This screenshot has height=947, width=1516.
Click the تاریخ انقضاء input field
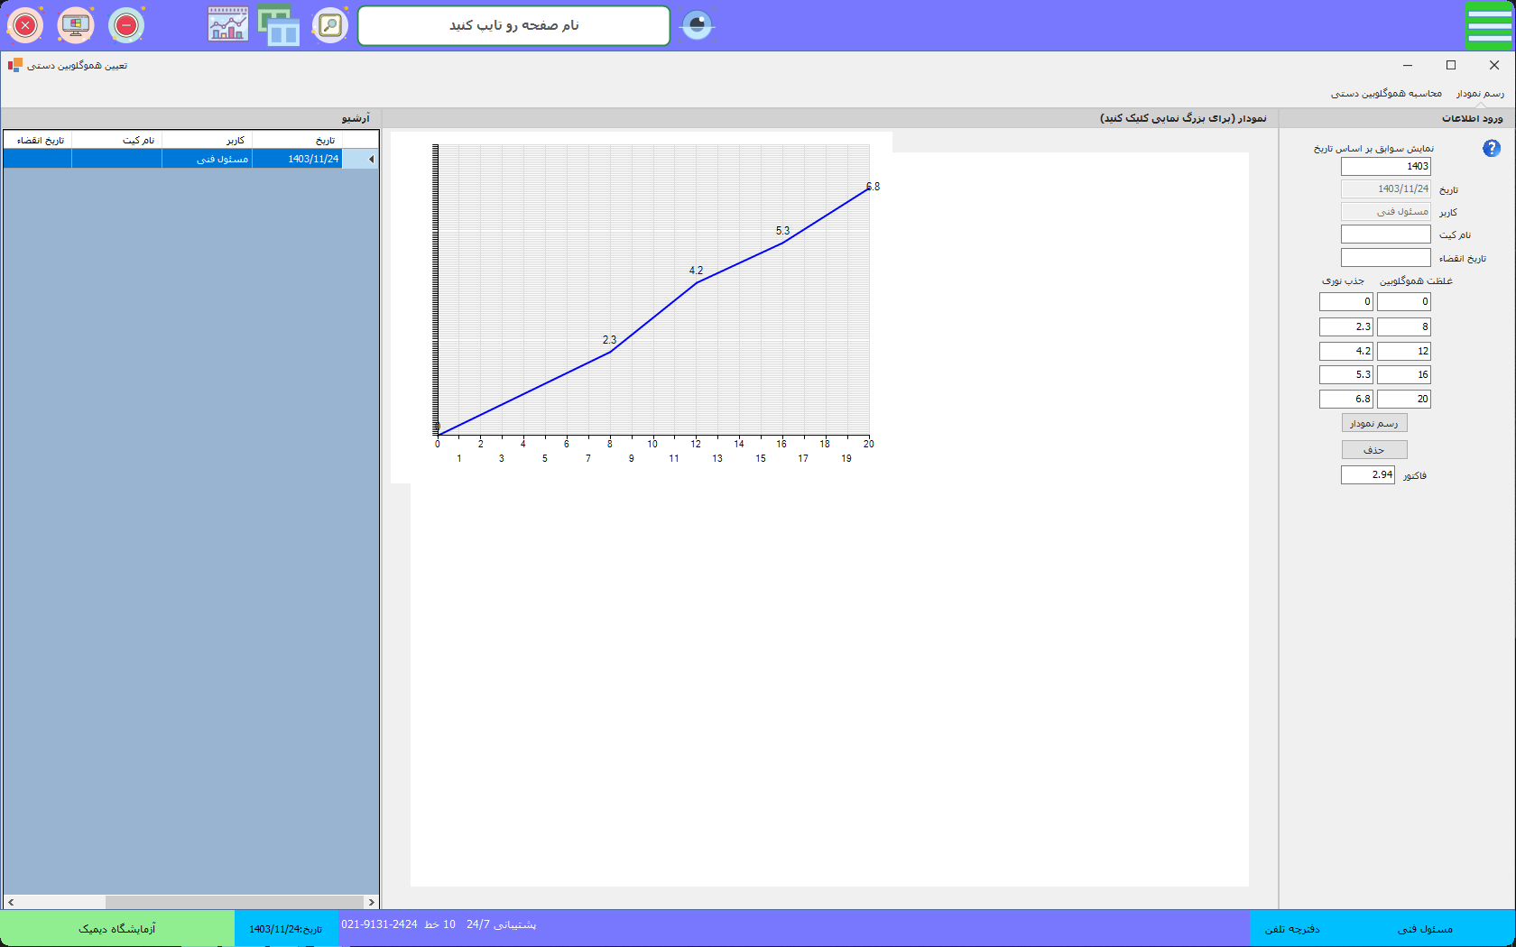coord(1385,258)
